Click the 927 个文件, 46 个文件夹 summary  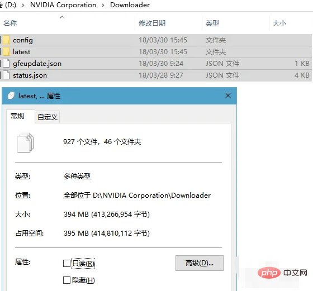[102, 142]
